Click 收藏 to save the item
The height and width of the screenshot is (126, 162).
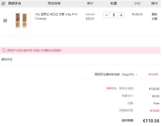(x=154, y=19)
